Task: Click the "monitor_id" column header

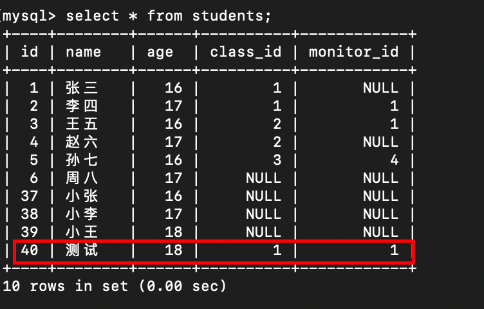Action: (354, 51)
